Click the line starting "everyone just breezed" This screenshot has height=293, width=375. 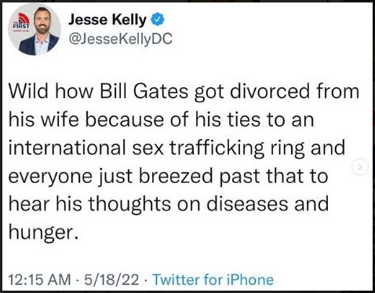[x=168, y=177]
